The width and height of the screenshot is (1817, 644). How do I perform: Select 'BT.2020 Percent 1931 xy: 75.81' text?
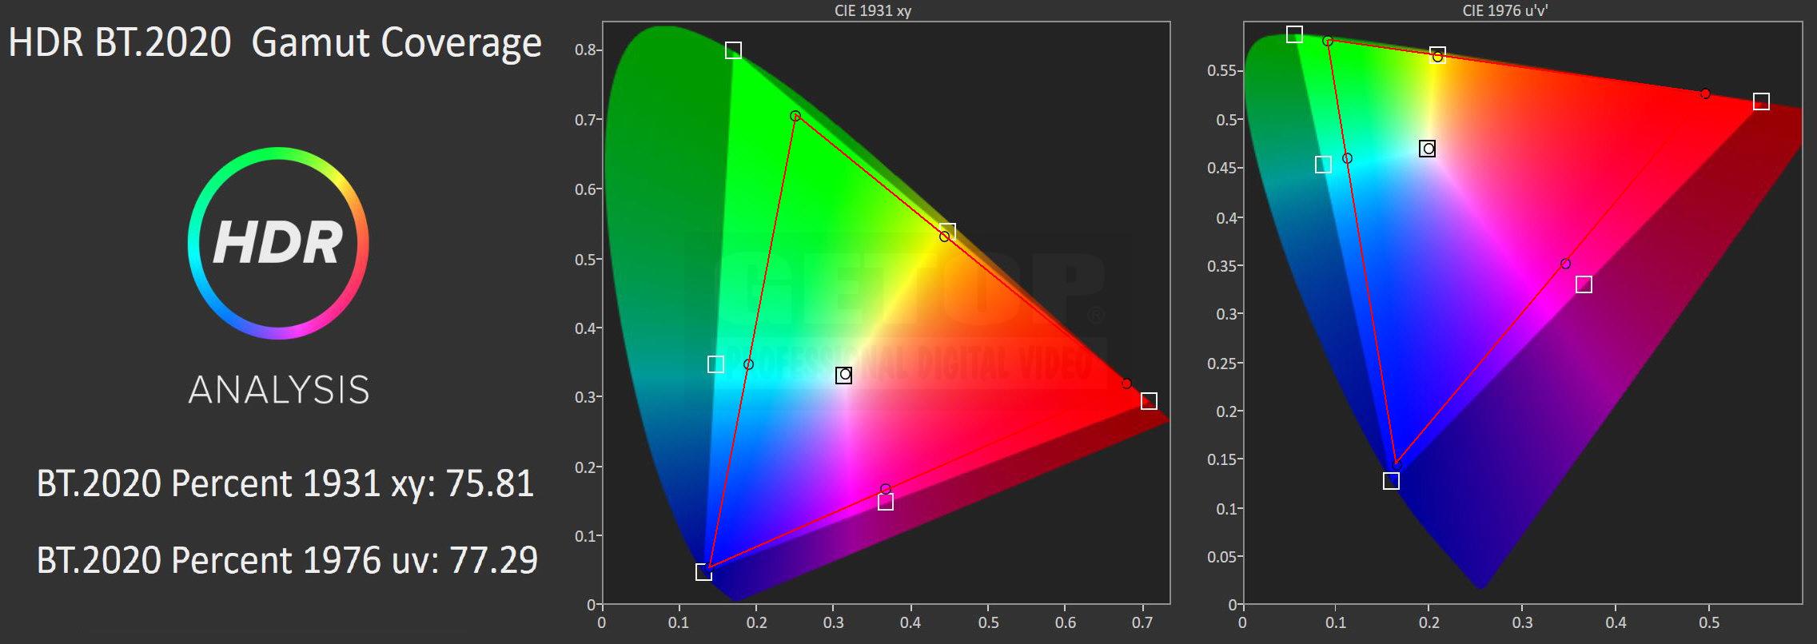click(285, 483)
